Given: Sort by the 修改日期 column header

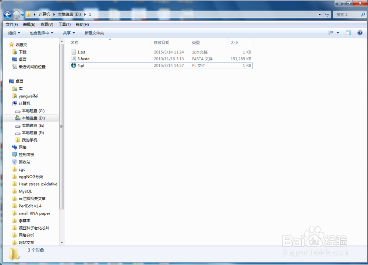Looking at the screenshot, I should [171, 42].
